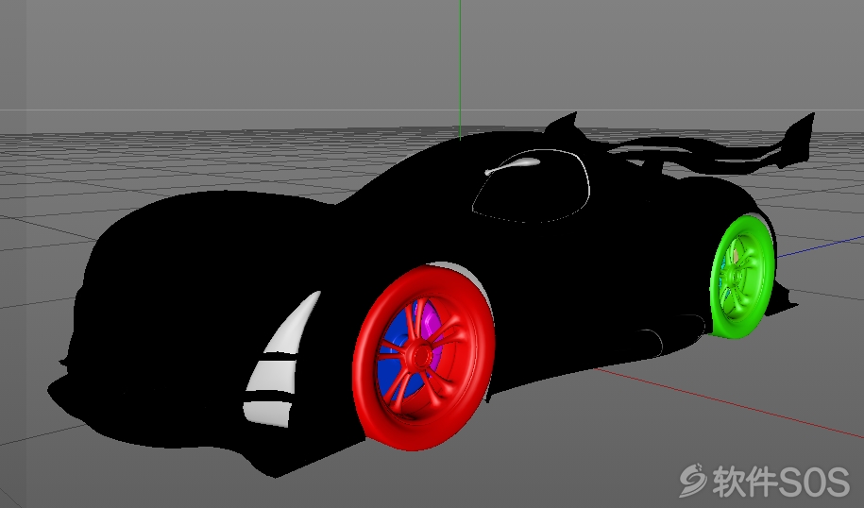The width and height of the screenshot is (864, 508).
Task: Select the car's side window outline
Action: [532, 186]
